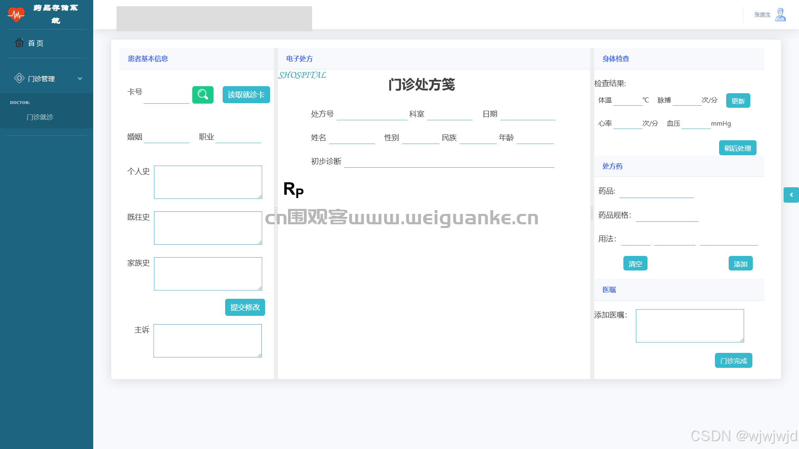Focus the 年龄 field
The image size is (799, 449).
pos(535,138)
